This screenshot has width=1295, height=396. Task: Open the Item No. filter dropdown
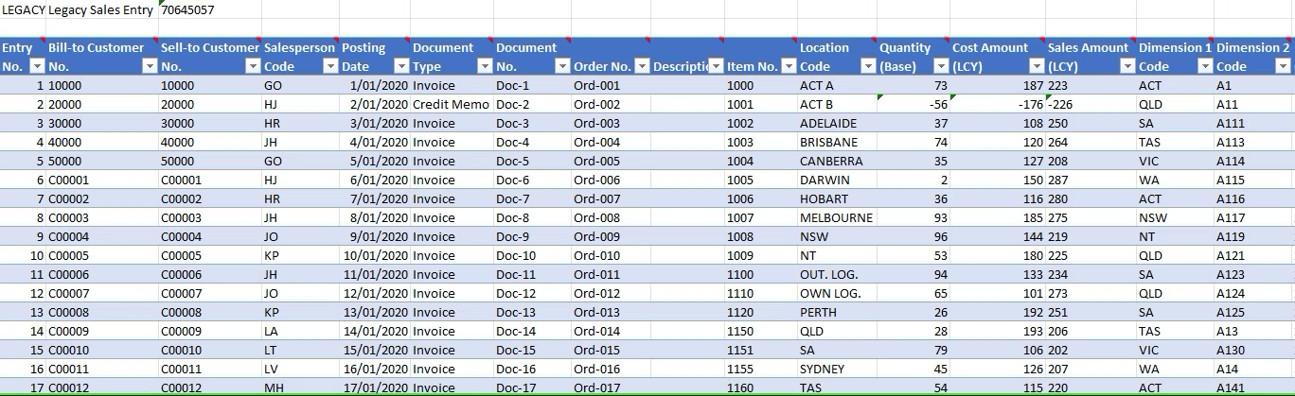pos(788,66)
